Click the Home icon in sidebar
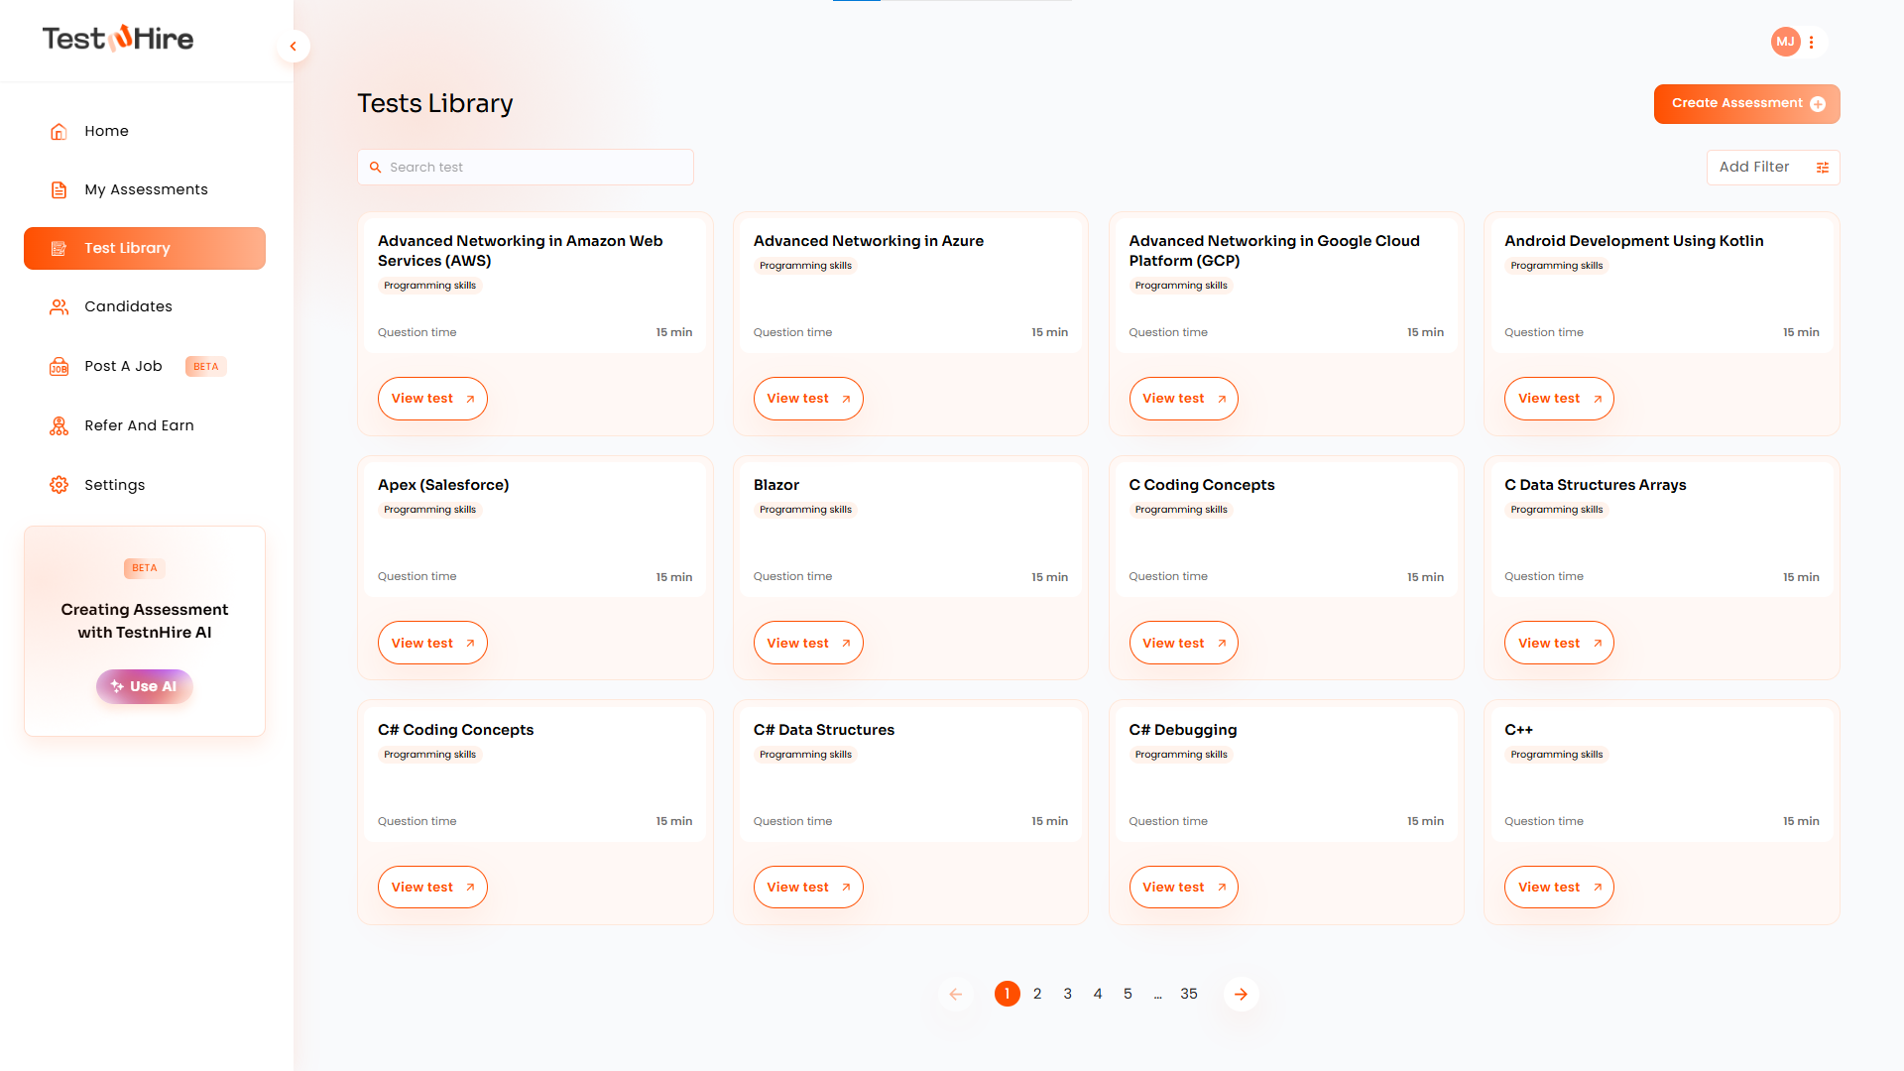Viewport: 1904px width, 1071px height. pos(59,131)
